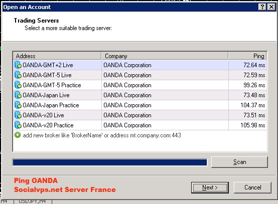Image resolution: width=278 pixels, height=204 pixels.
Task: Close the Open an Account dialog
Action: tap(271, 7)
